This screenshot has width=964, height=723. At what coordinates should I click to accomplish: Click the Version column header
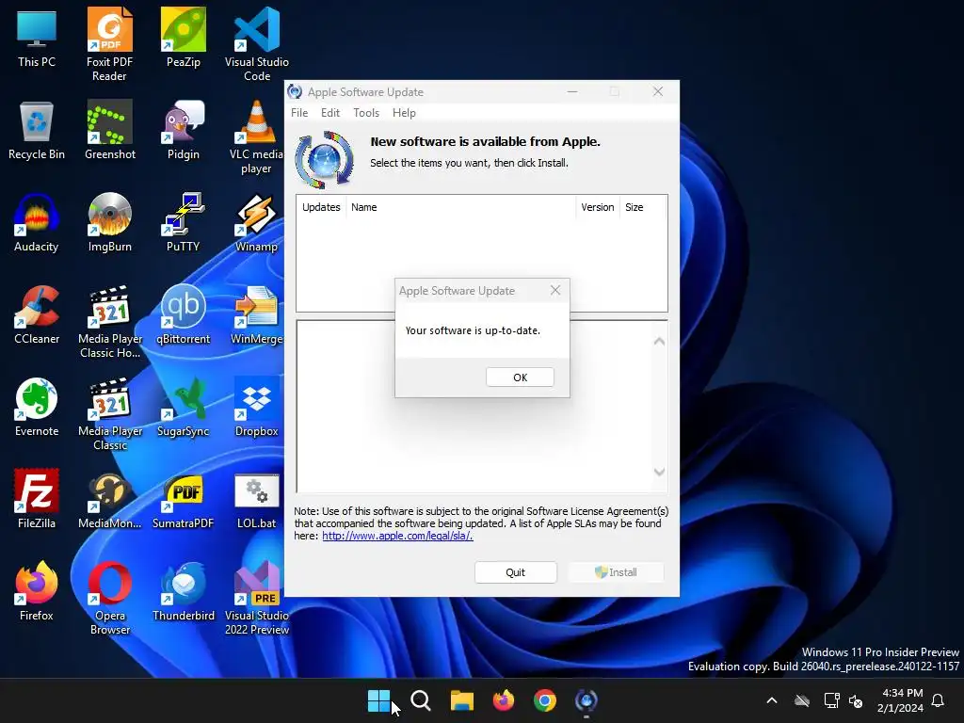[x=598, y=207]
